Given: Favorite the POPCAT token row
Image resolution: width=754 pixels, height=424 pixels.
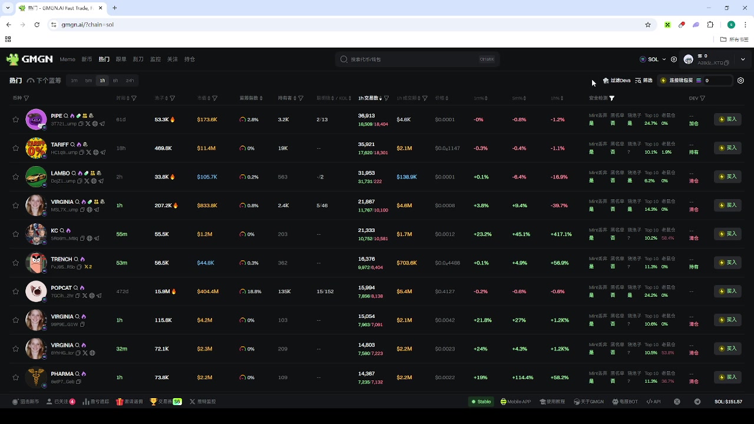Looking at the screenshot, I should coord(16,291).
